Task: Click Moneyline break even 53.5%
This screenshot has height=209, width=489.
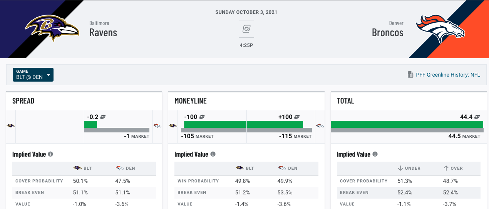Action: pos(285,192)
